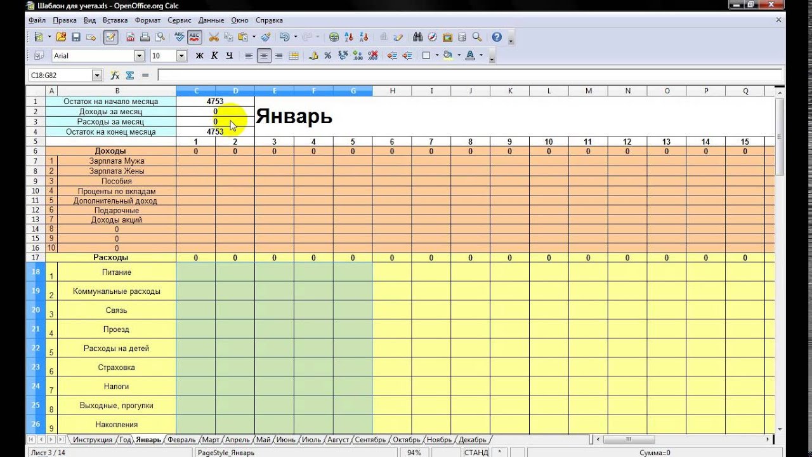Image resolution: width=812 pixels, height=457 pixels.
Task: Open the Данные menu
Action: 211,20
